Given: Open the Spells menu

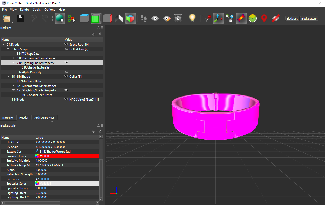Looking at the screenshot, I should pos(37,10).
